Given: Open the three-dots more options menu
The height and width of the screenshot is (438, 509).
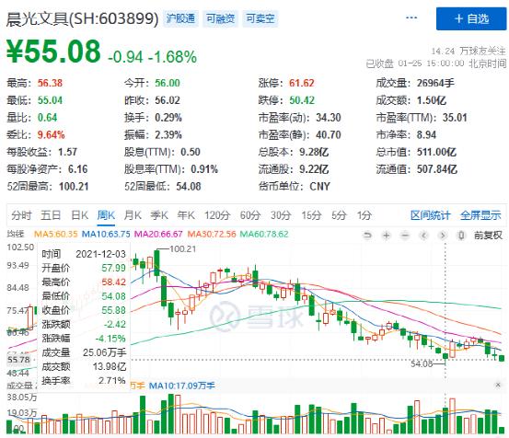Looking at the screenshot, I should coord(411,17).
